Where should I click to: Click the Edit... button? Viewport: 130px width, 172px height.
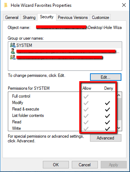[106, 77]
